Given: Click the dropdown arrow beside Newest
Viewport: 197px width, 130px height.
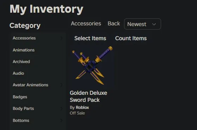Looking at the screenshot, I should (154, 24).
